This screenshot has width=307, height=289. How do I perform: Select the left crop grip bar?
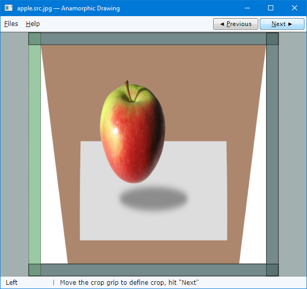point(35,154)
